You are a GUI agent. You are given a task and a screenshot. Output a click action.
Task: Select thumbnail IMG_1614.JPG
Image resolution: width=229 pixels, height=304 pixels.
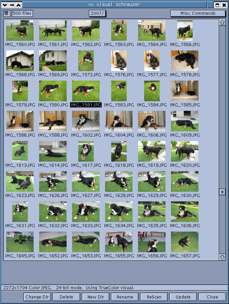tap(53, 151)
